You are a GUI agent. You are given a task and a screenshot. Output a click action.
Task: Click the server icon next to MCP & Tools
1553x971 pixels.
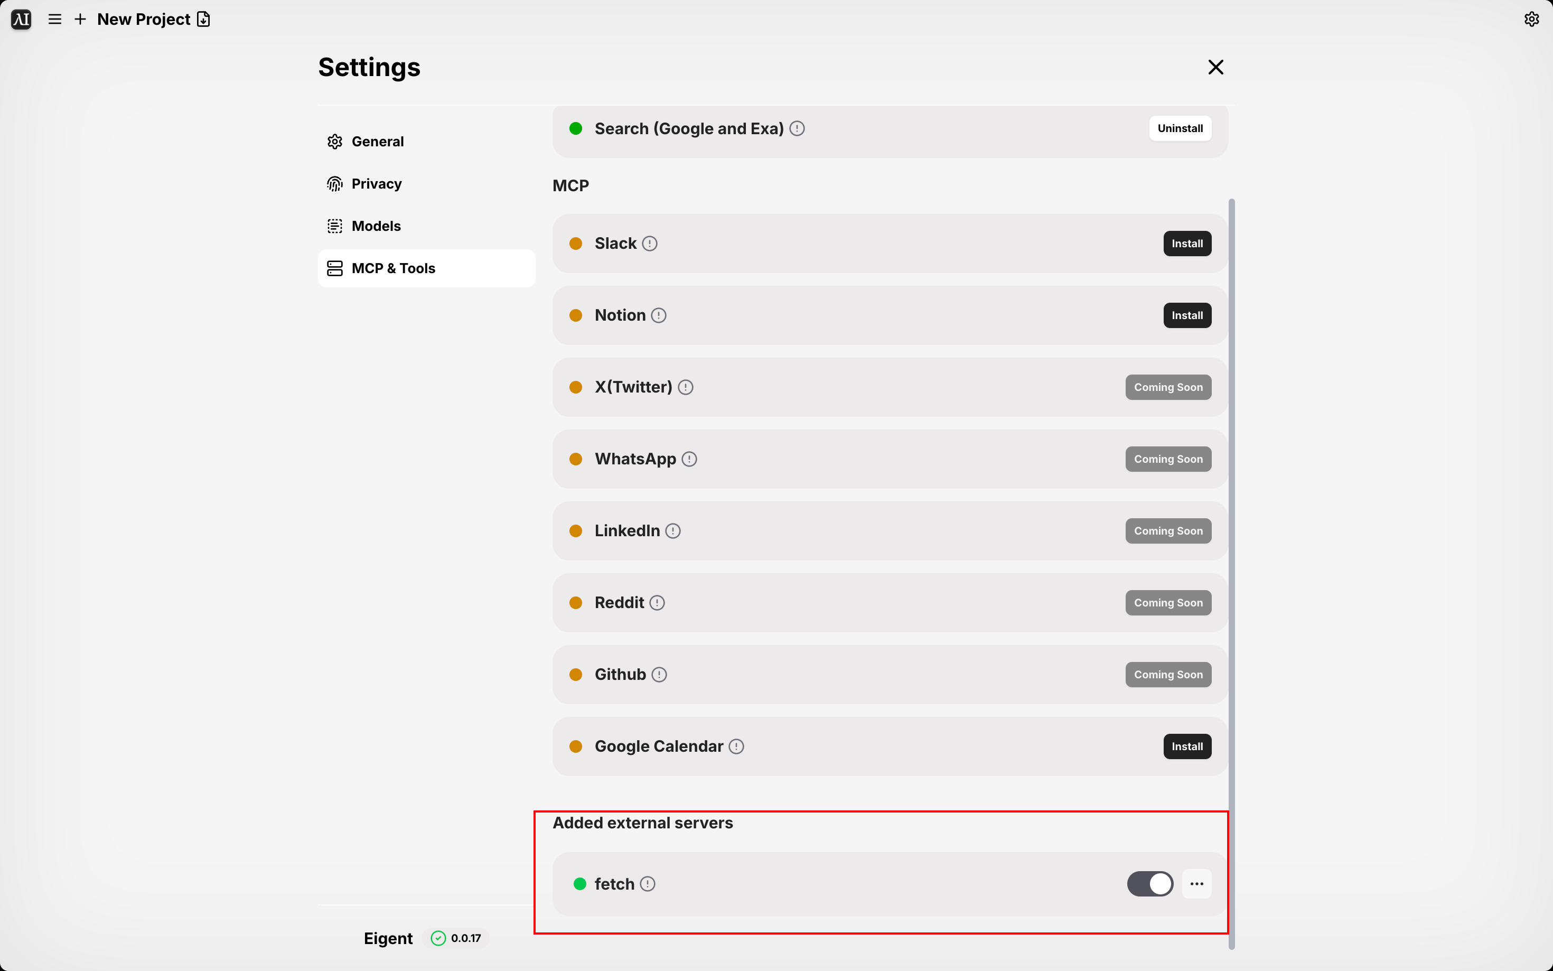pyautogui.click(x=334, y=268)
